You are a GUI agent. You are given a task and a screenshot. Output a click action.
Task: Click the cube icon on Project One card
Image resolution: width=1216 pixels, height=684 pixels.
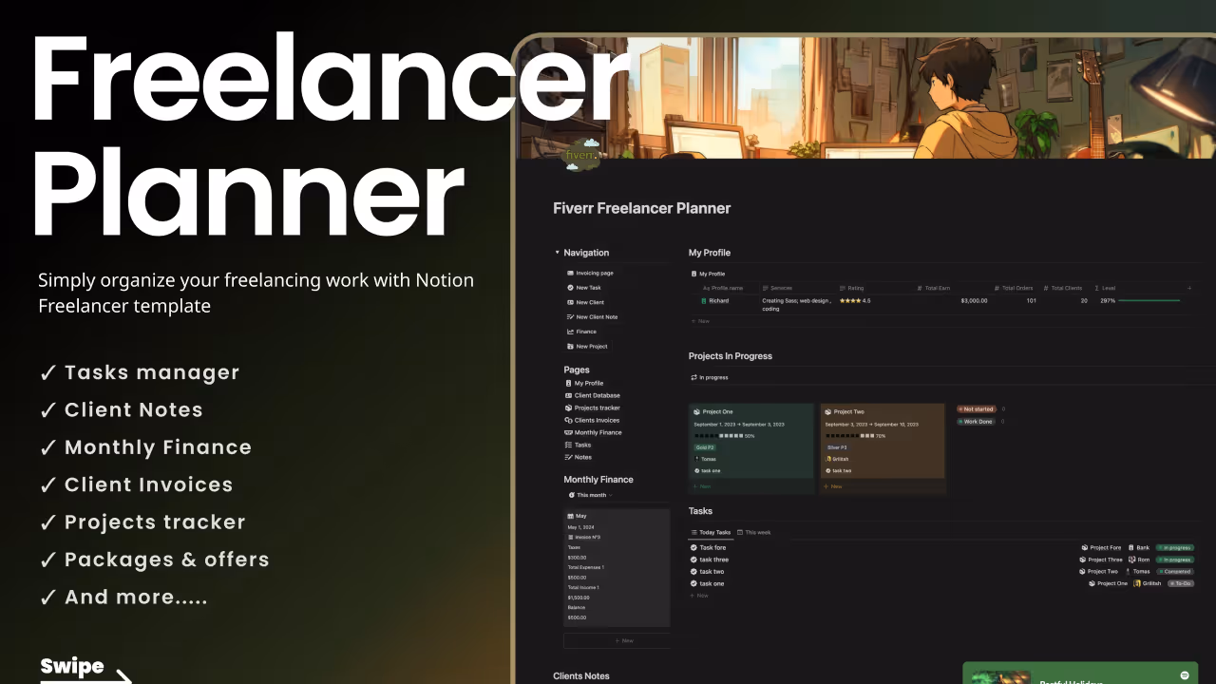(x=697, y=412)
